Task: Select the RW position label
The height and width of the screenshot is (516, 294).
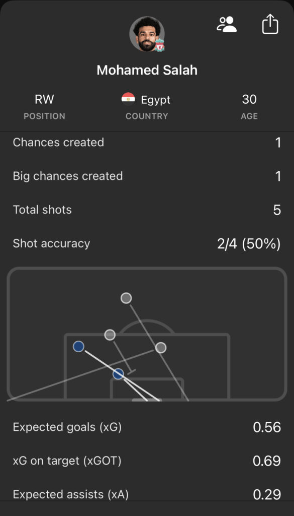Action: click(44, 99)
